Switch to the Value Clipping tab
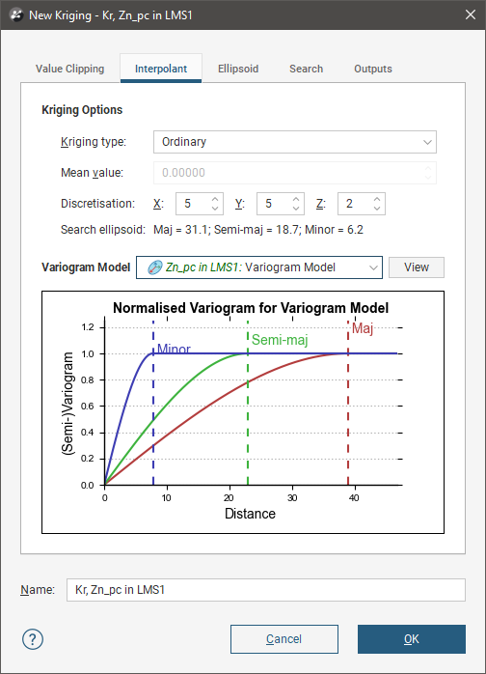Image resolution: width=486 pixels, height=674 pixels. (70, 69)
